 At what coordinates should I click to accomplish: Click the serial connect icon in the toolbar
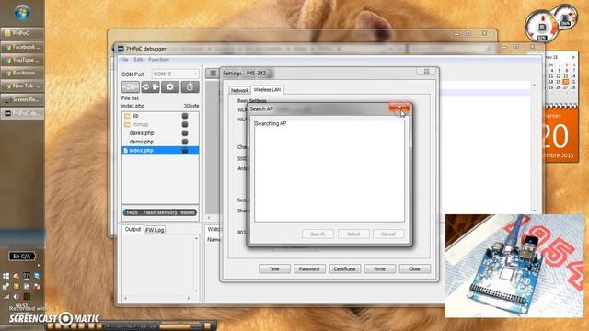131,87
